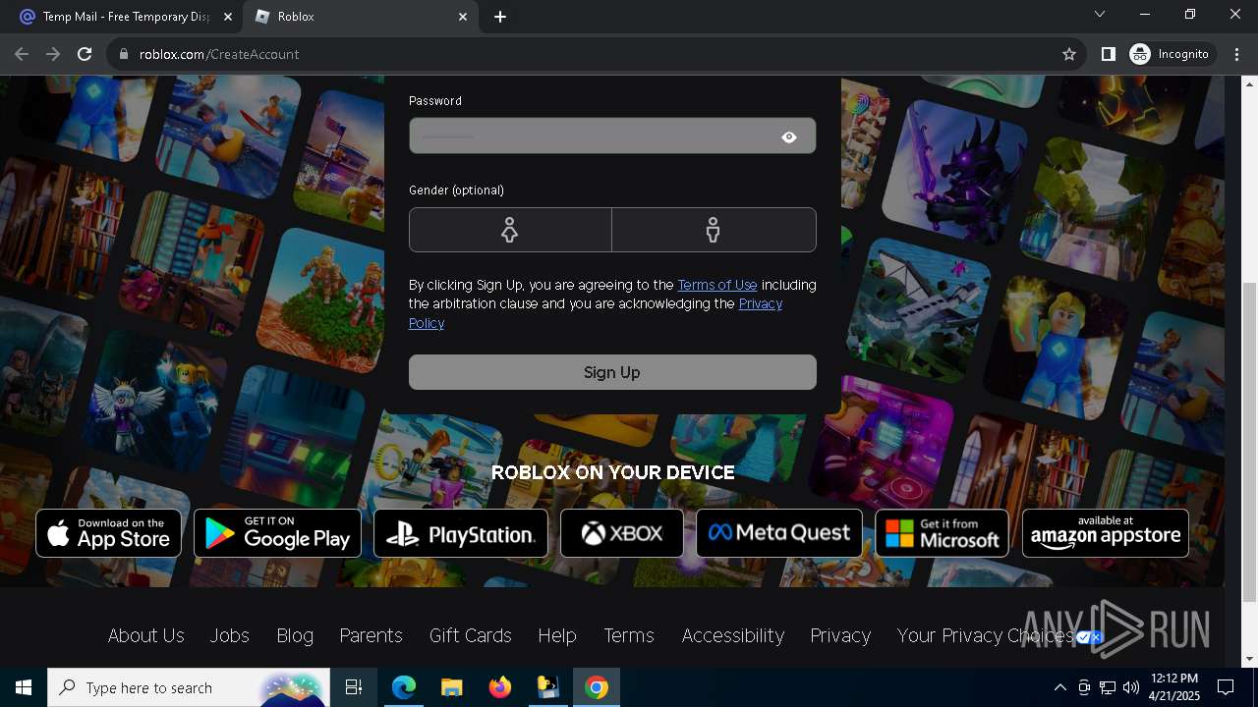Switch to the Roblox tab

pos(359,17)
